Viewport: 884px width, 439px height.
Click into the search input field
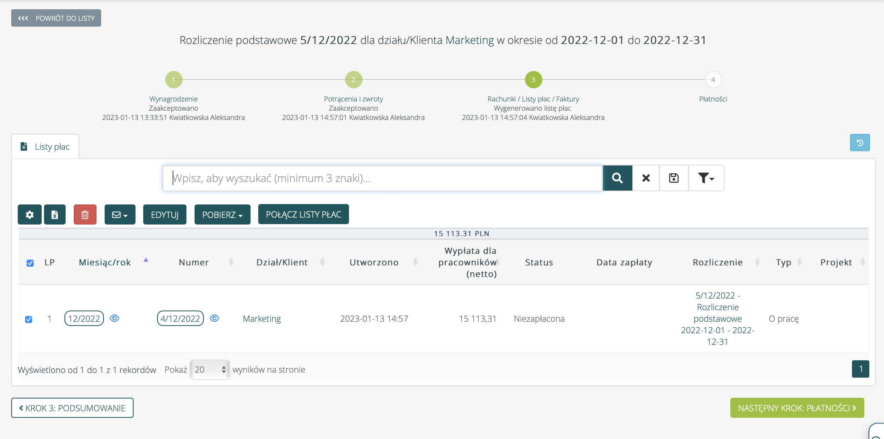pyautogui.click(x=382, y=178)
